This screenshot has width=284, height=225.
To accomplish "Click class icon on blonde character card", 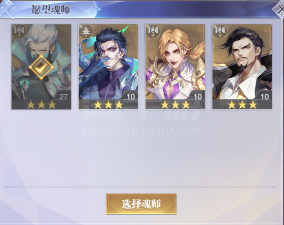I will (153, 30).
